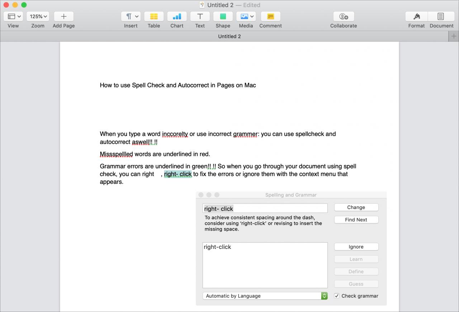Open the Automatic by Language dropdown
This screenshot has width=459, height=312.
265,296
